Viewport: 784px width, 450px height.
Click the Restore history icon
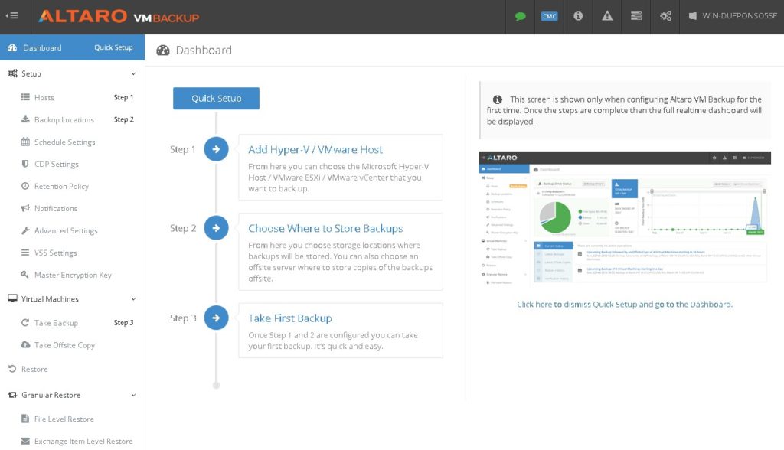pyautogui.click(x=12, y=369)
